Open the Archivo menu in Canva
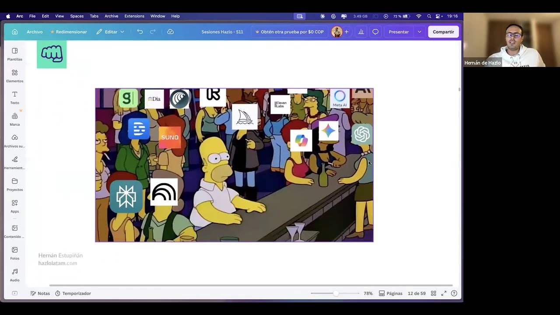The image size is (560, 315). [35, 31]
